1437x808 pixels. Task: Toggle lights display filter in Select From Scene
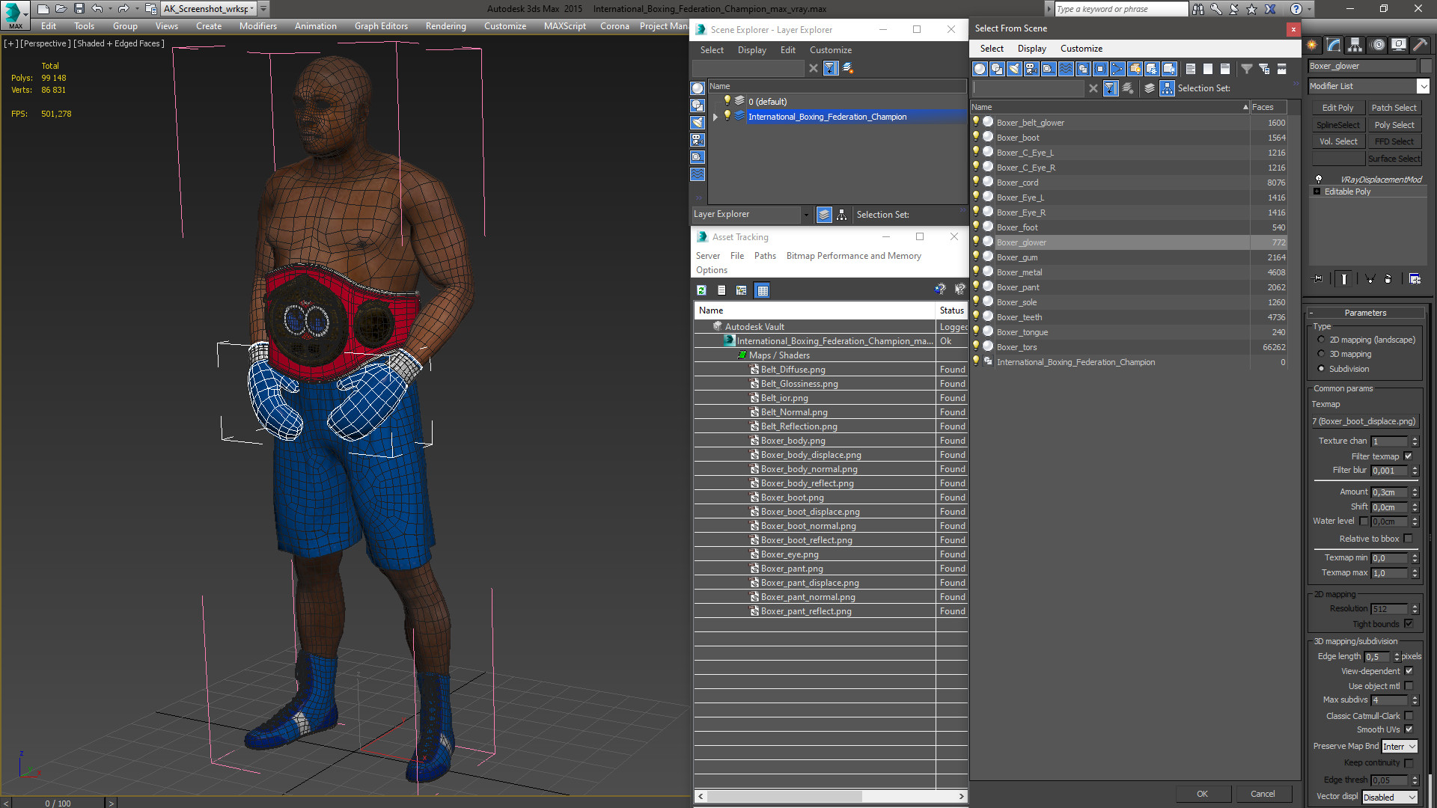tap(1014, 69)
